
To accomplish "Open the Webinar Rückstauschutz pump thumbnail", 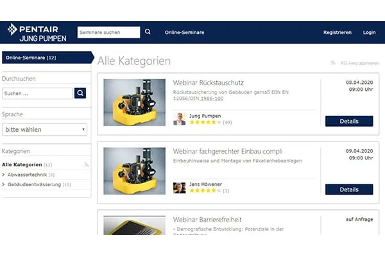I will point(134,102).
